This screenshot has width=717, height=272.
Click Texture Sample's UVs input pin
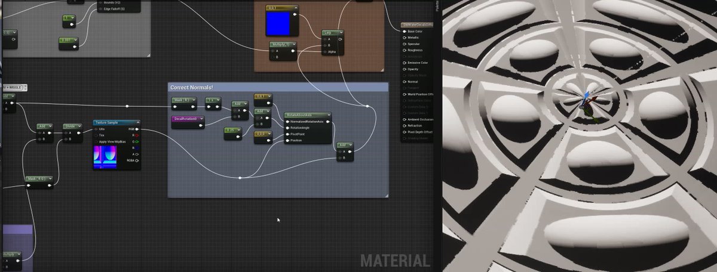point(96,129)
